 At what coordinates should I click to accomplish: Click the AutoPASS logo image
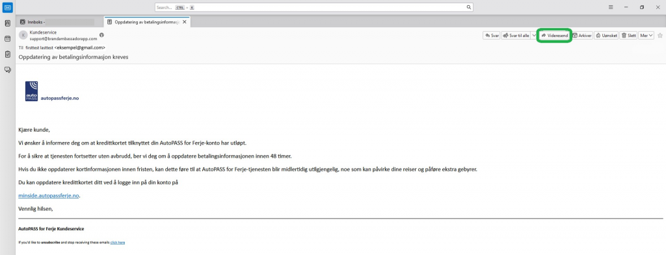click(x=31, y=91)
